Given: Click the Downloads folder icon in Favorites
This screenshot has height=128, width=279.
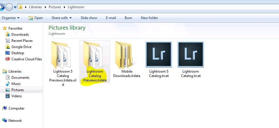Looking at the screenshot, I should pyautogui.click(x=7, y=35).
